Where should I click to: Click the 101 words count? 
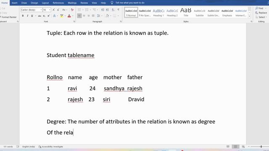(8, 146)
